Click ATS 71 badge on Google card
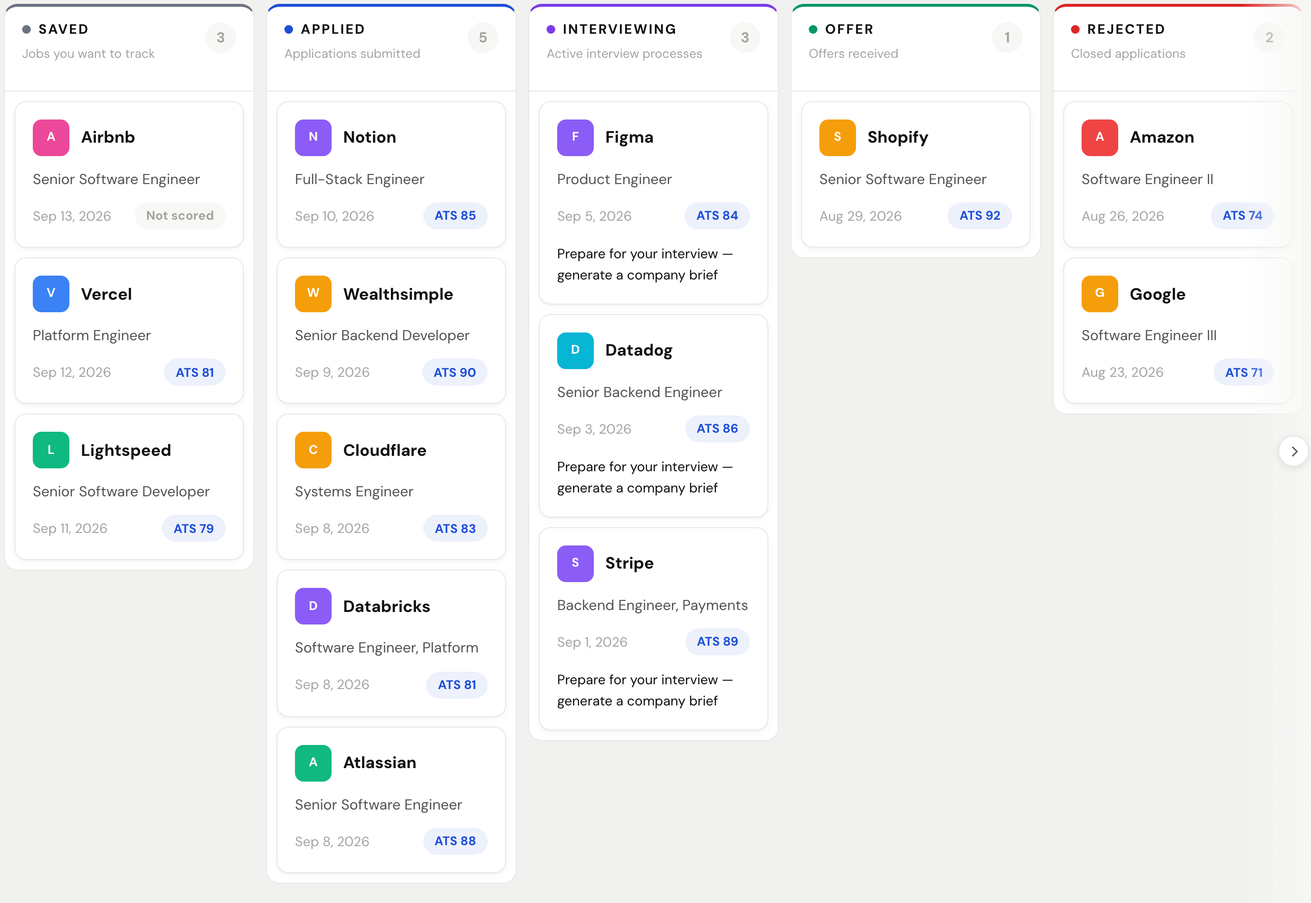The width and height of the screenshot is (1311, 903). 1244,372
